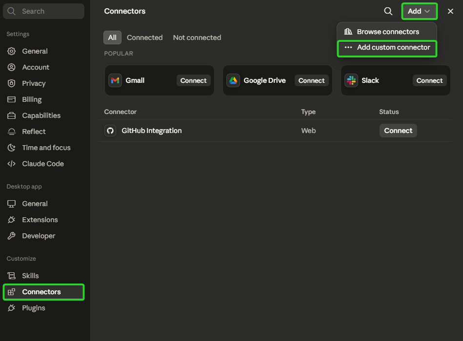
Task: Click the Slack logo icon
Action: click(x=351, y=80)
